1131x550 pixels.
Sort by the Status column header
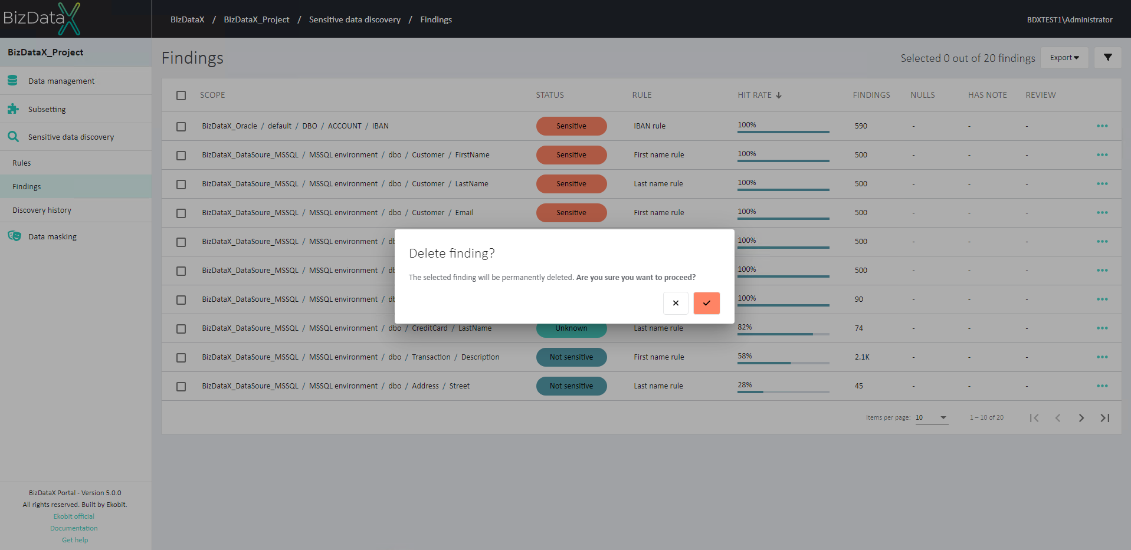coord(550,95)
